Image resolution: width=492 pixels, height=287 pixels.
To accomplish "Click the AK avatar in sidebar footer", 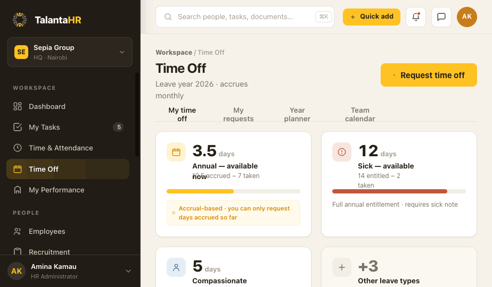I will pyautogui.click(x=17, y=271).
